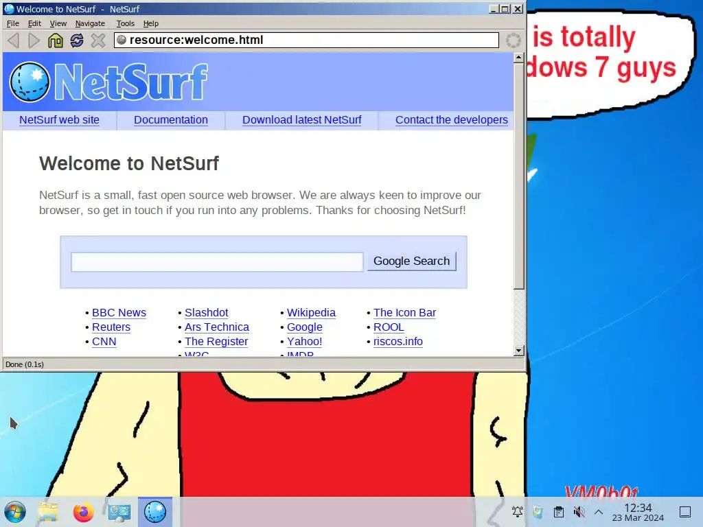Screen dimensions: 703x527
Task: Click the URL address bar
Action: [306, 40]
